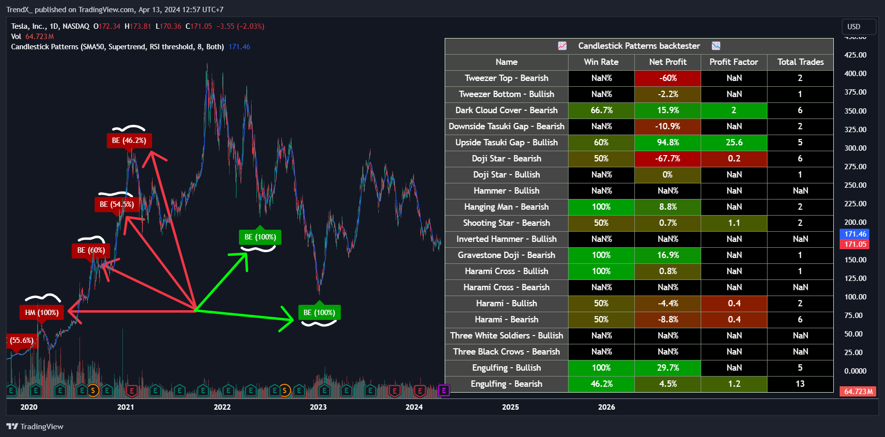Screen dimensions: 885x437
Task: Click the 25.6 profit factor cell
Action: pyautogui.click(x=734, y=142)
